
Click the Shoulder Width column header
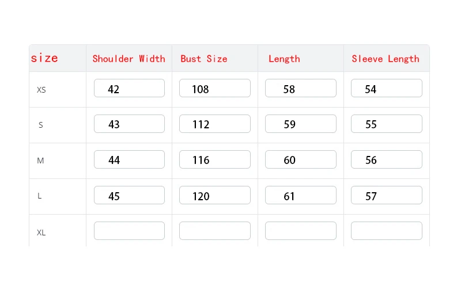coord(129,59)
